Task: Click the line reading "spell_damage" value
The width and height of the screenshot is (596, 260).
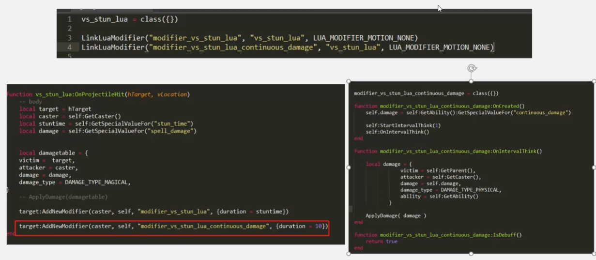Action: click(108, 131)
